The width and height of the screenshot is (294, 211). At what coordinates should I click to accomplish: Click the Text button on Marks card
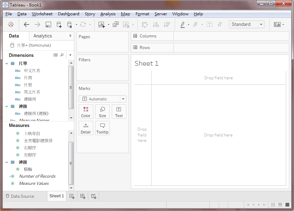click(x=119, y=112)
